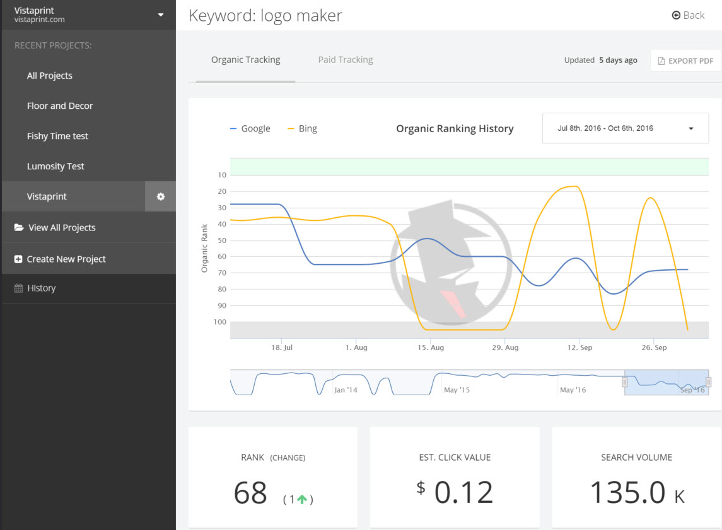Click the May '15 area in navigator

point(457,390)
